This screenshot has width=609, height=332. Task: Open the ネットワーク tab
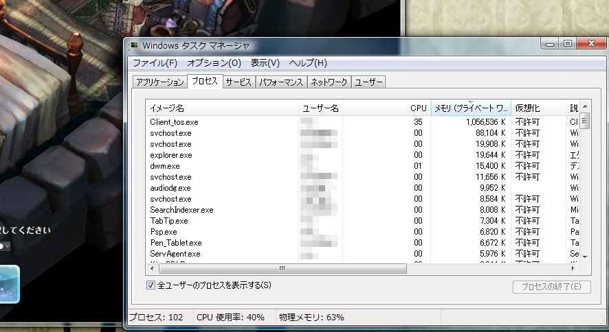tap(329, 82)
